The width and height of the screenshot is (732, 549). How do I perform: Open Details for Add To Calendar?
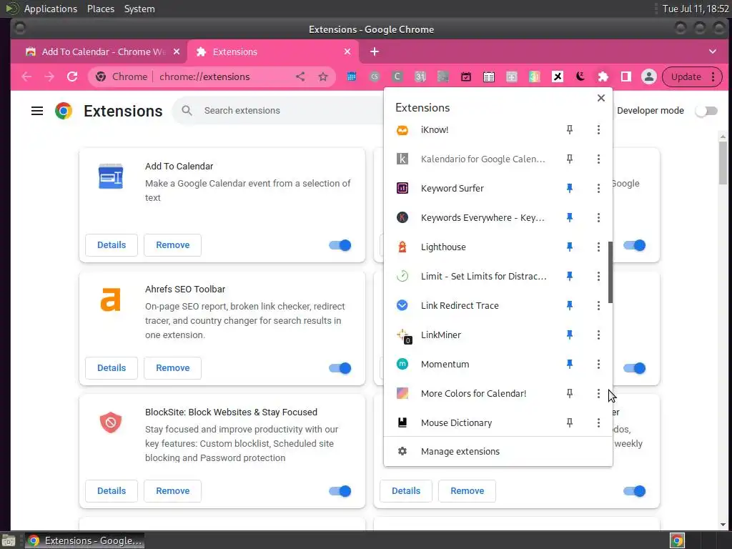[x=112, y=245]
